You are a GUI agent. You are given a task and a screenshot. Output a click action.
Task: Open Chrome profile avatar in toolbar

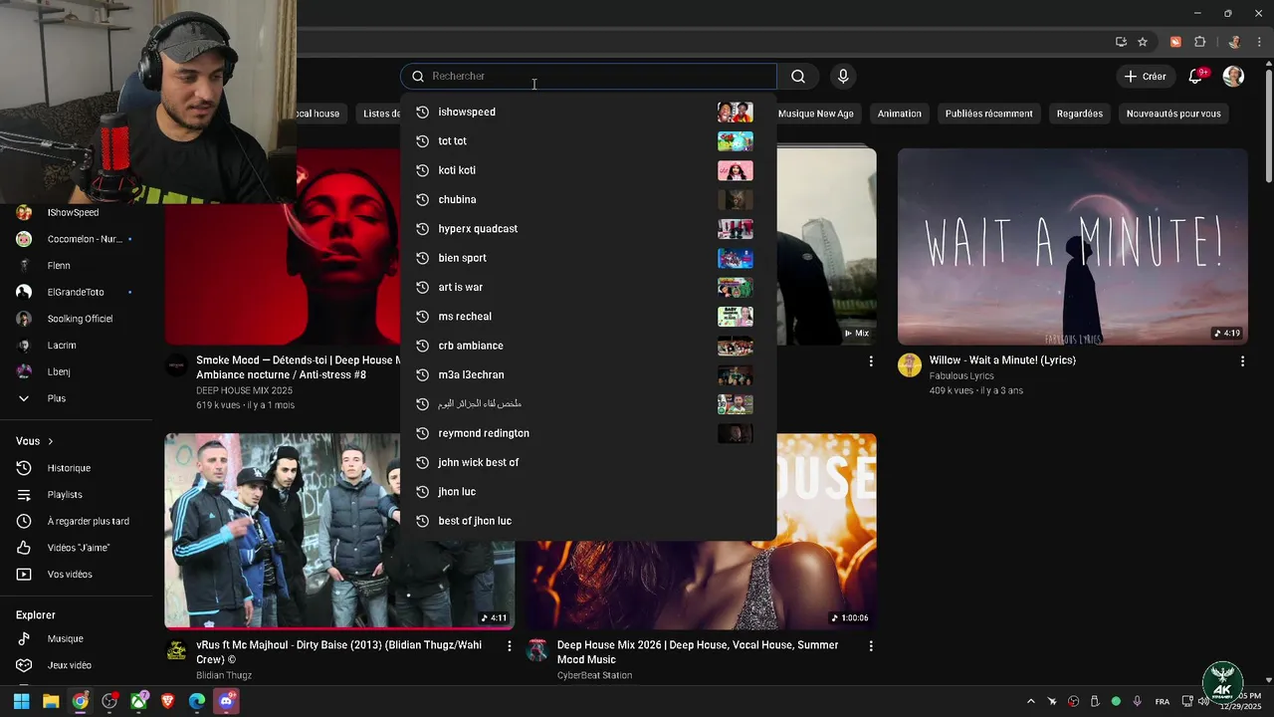click(1234, 42)
